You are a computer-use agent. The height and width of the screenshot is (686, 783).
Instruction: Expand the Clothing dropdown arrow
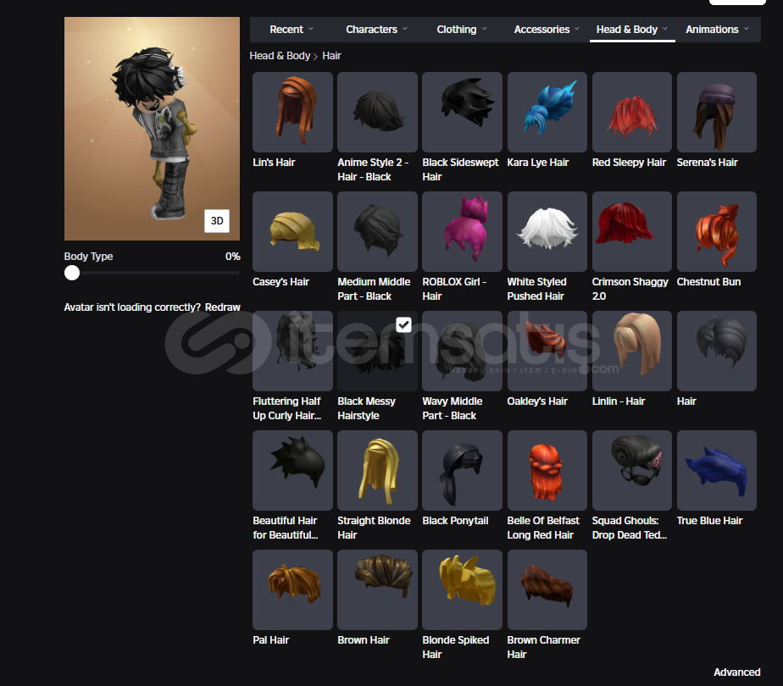(x=484, y=29)
